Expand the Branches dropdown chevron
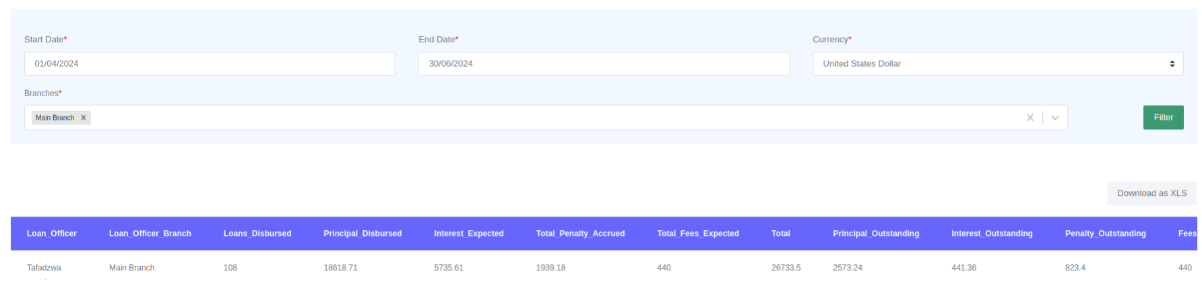The image size is (1202, 294). (1054, 118)
